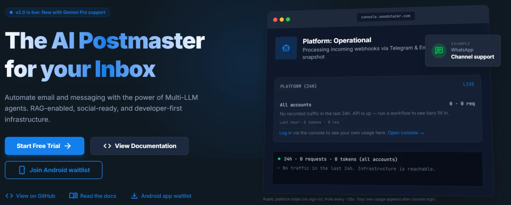Click the Platform: Operational heading
The image size is (511, 205).
point(337,41)
